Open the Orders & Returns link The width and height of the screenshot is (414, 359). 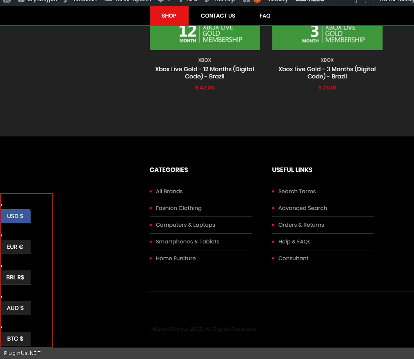(x=301, y=225)
